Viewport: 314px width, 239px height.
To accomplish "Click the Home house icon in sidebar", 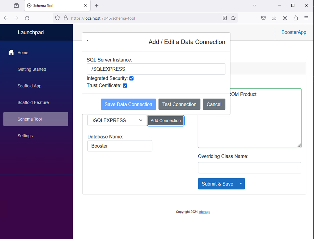I will (x=11, y=52).
